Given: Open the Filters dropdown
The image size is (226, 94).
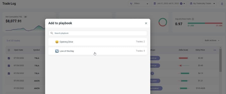Looking at the screenshot, I should 139,4.
